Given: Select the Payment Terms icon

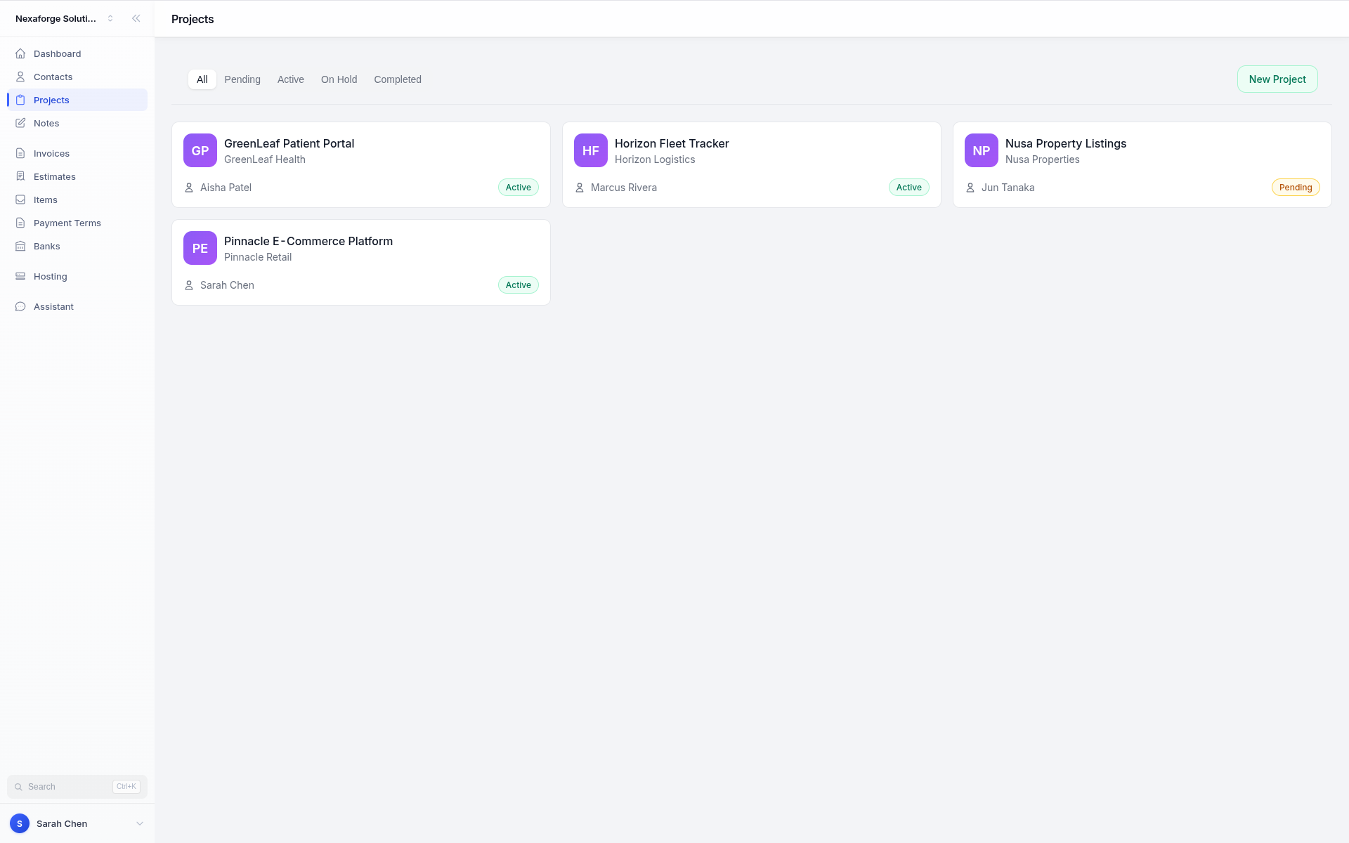Looking at the screenshot, I should [x=20, y=223].
